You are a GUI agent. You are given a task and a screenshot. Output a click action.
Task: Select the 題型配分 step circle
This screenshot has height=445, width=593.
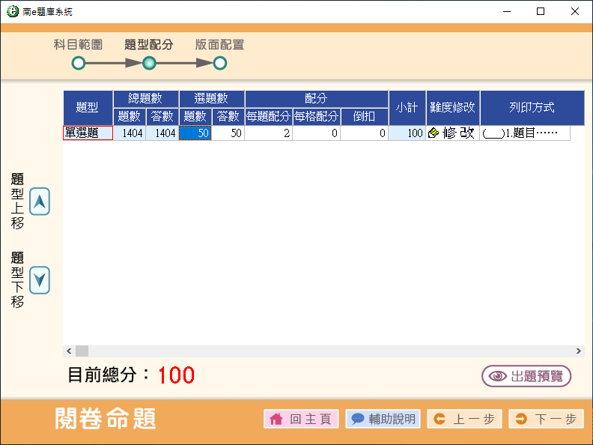coord(149,64)
